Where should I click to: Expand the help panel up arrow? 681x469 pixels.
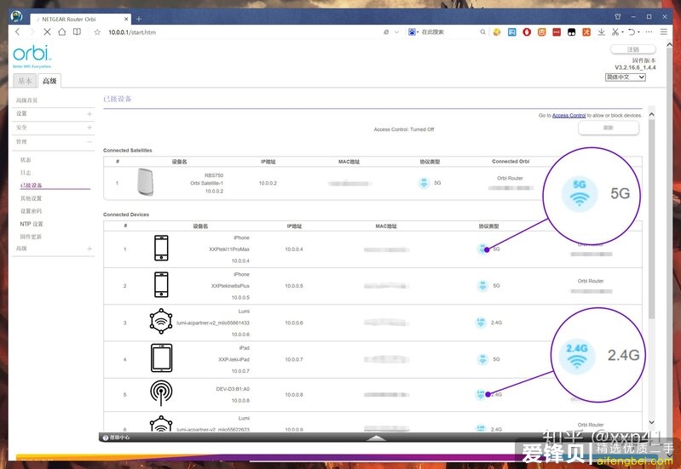pos(376,438)
